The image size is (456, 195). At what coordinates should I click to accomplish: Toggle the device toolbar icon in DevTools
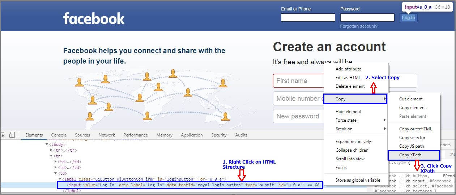(12, 135)
